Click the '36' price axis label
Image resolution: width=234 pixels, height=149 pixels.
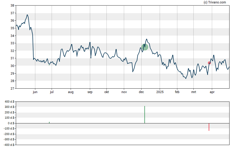click(x=12, y=21)
